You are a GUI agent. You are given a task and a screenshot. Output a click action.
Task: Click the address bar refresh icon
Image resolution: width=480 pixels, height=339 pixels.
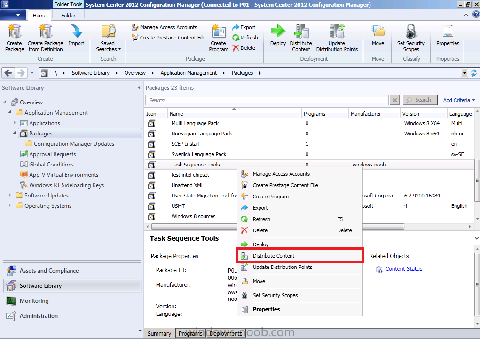(473, 73)
